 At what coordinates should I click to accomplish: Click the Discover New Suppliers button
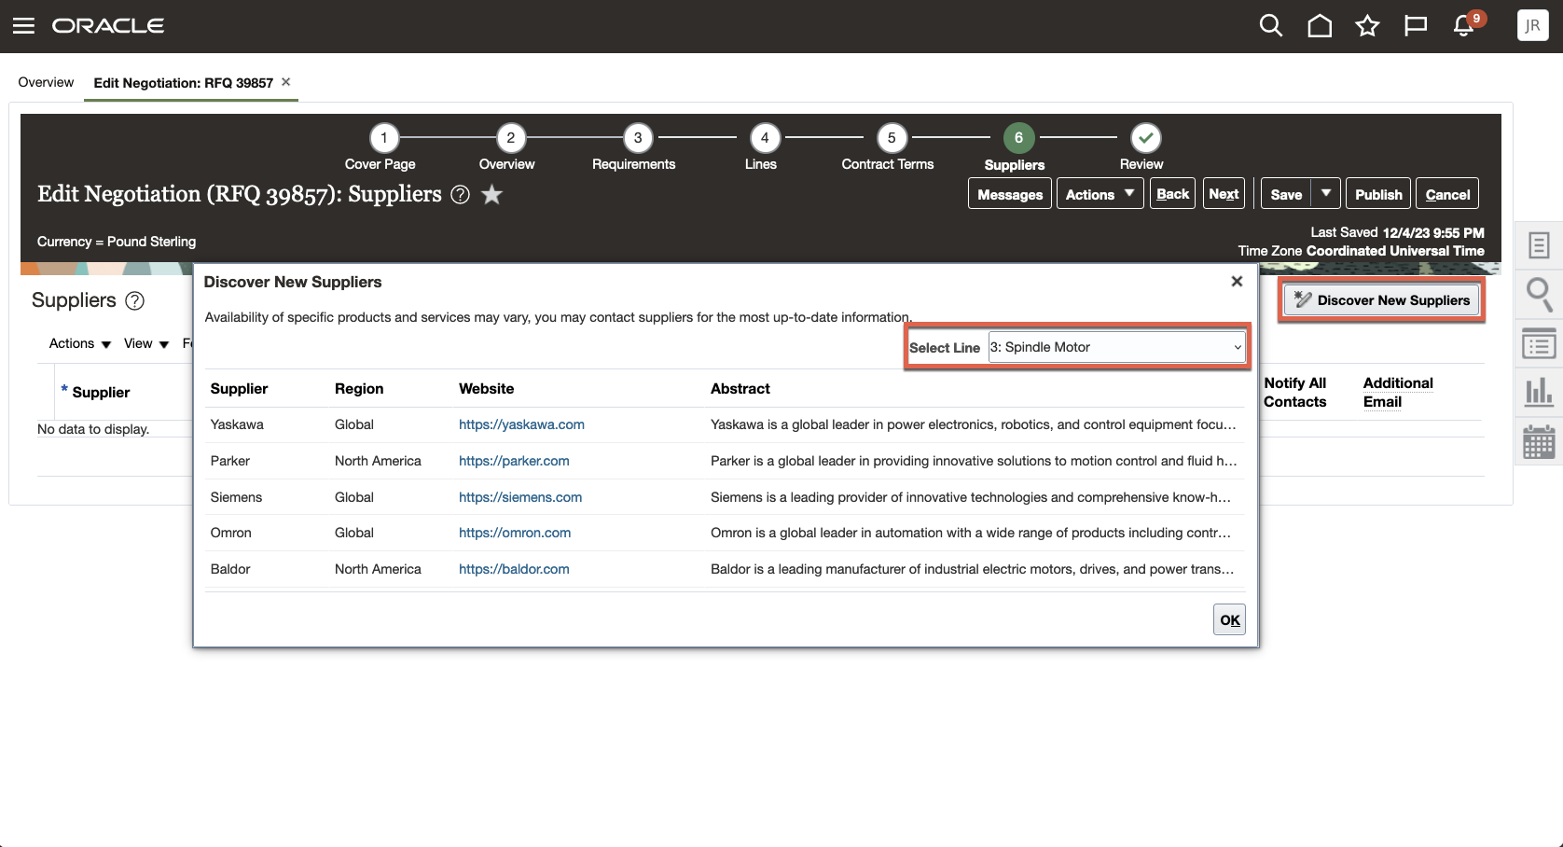click(1382, 300)
